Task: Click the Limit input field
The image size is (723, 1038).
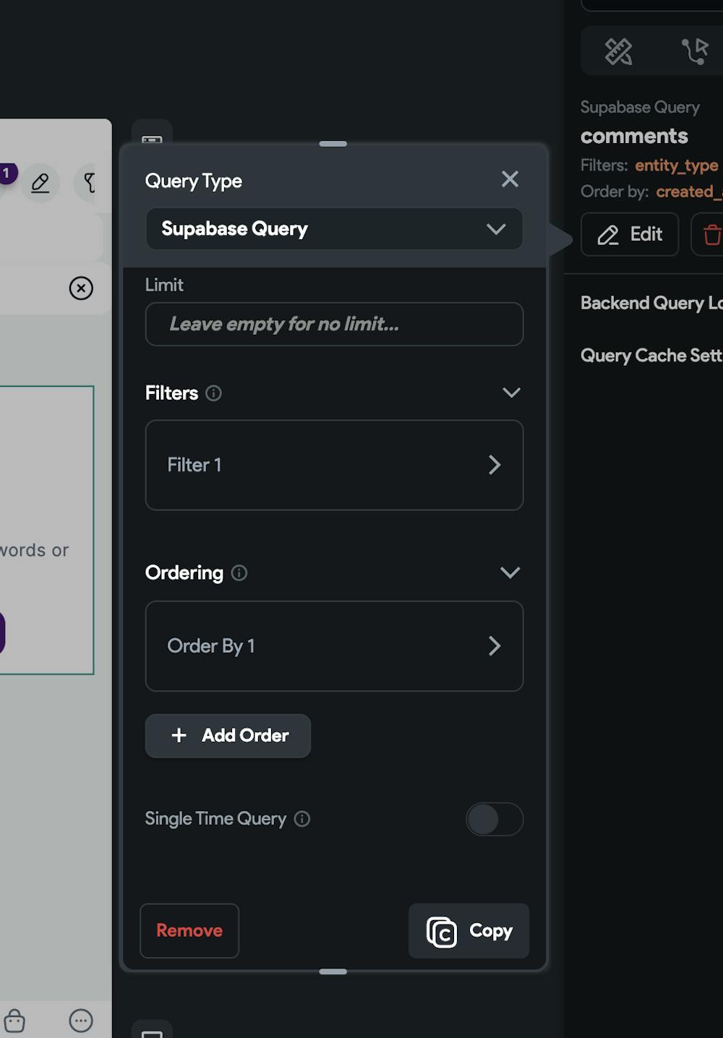Action: 334,324
